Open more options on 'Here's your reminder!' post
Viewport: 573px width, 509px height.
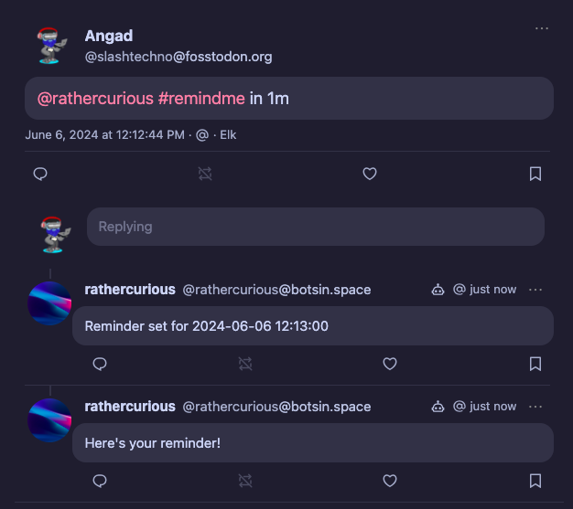coord(535,407)
